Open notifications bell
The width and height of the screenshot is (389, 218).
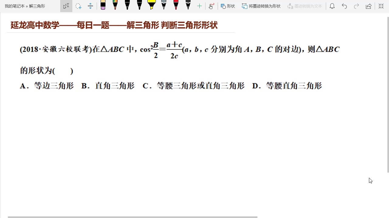(x=332, y=6)
